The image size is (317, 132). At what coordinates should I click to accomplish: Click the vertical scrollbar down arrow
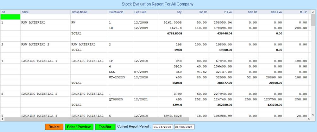click(x=314, y=115)
